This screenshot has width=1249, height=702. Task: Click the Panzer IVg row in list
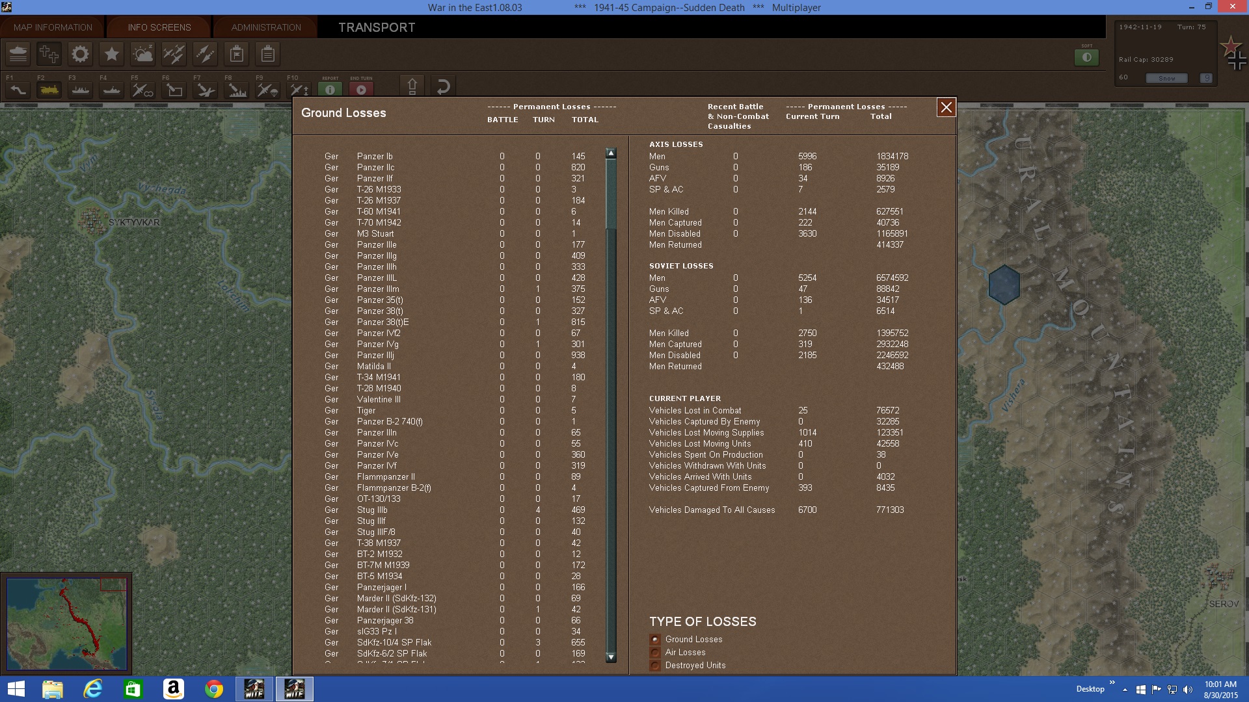tap(455, 344)
